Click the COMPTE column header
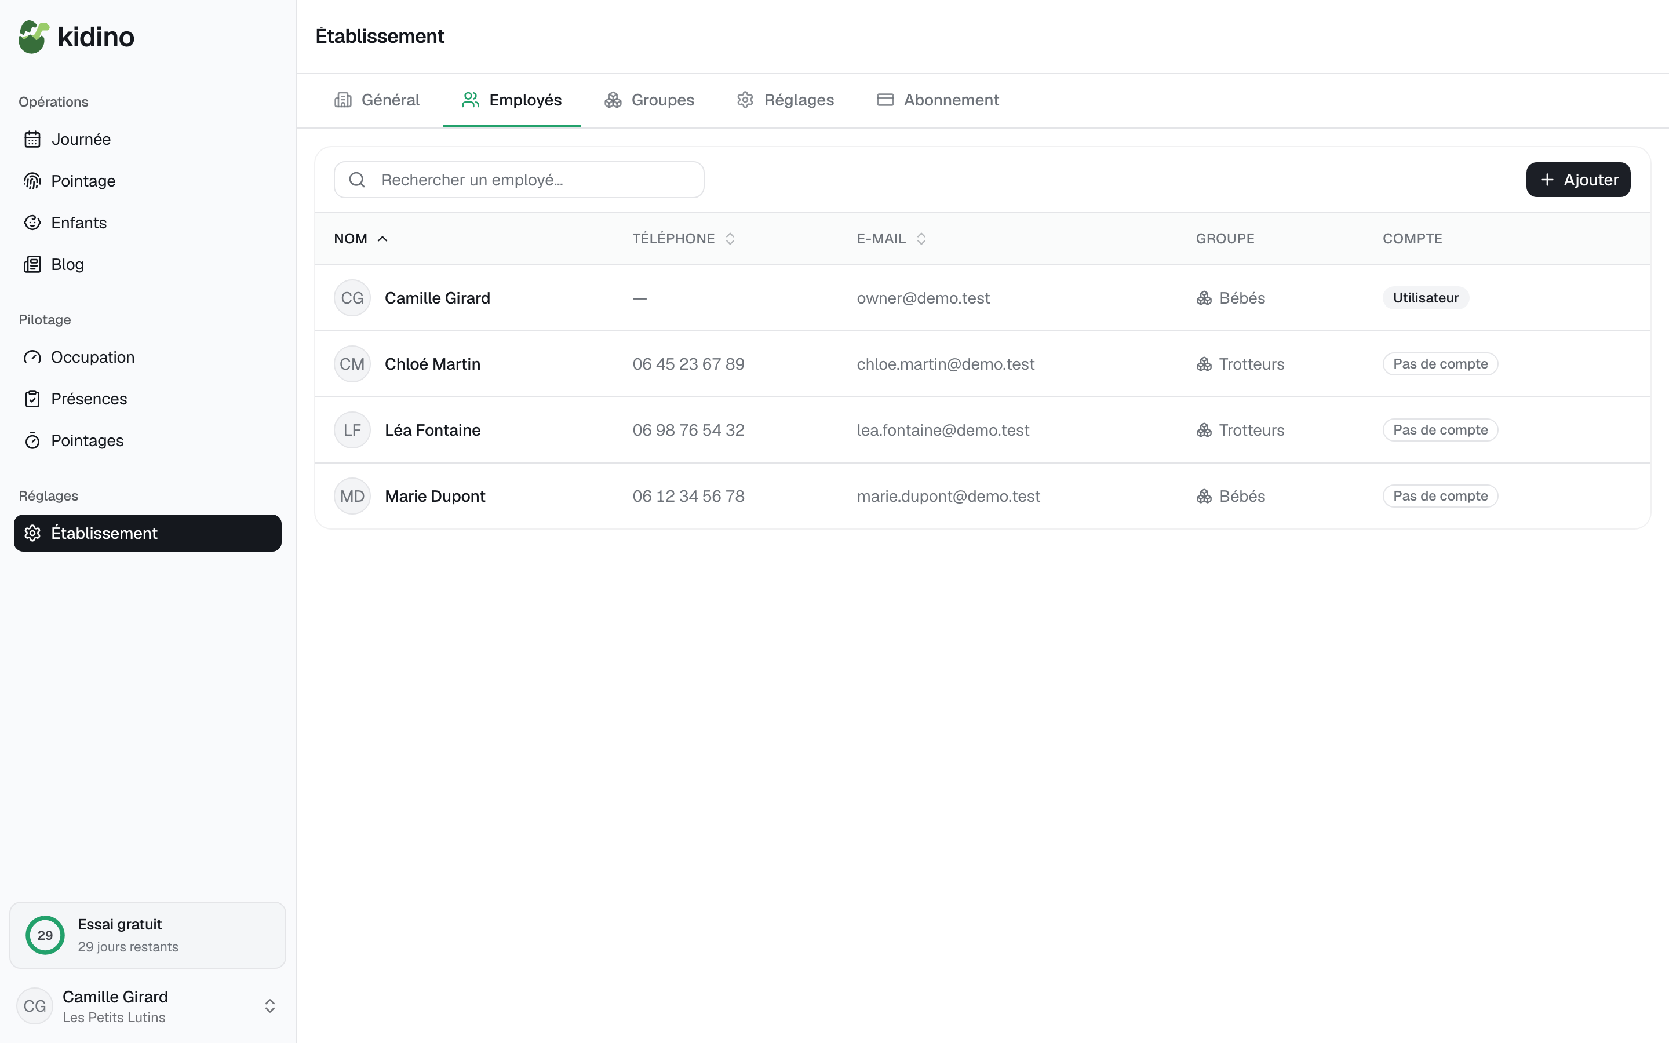Image resolution: width=1669 pixels, height=1043 pixels. pyautogui.click(x=1412, y=239)
